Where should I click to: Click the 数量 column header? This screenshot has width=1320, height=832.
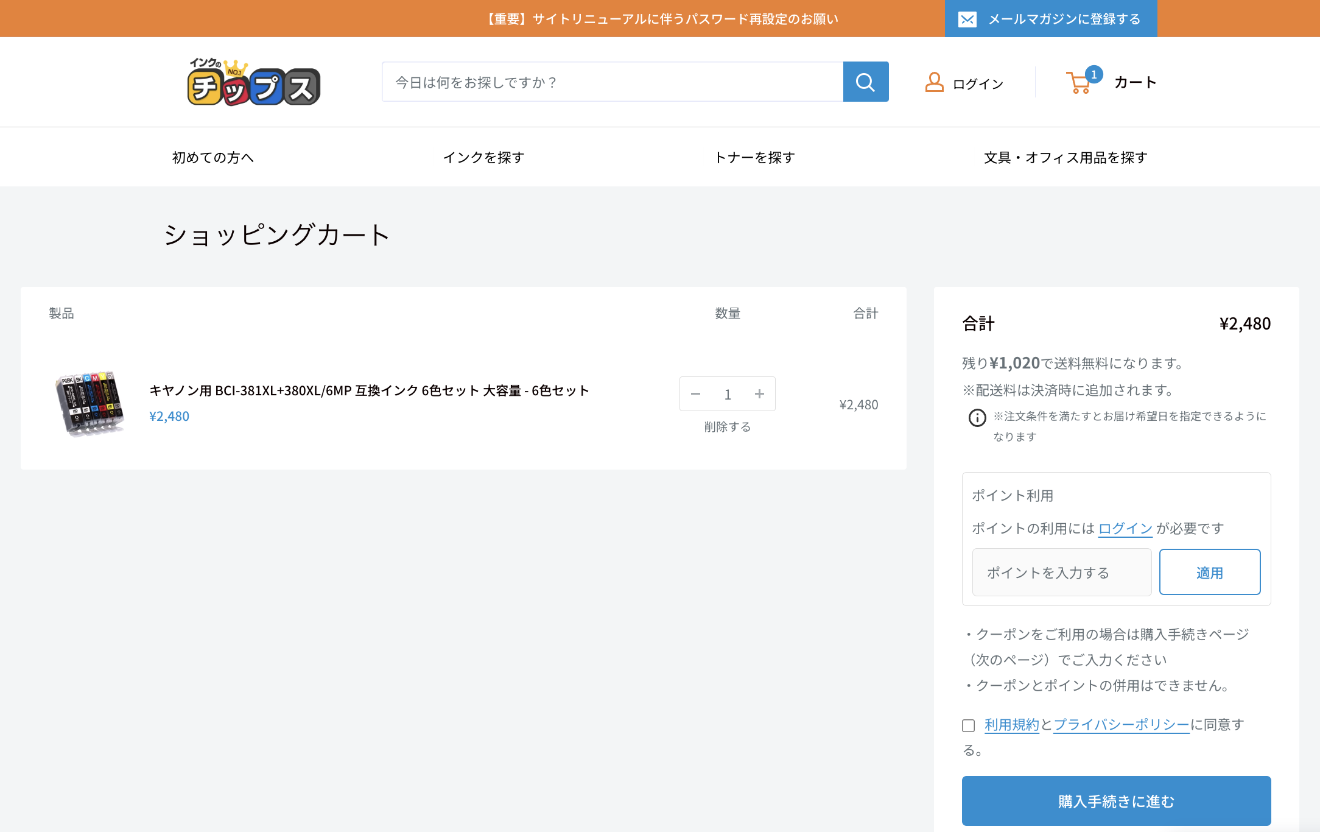coord(728,314)
